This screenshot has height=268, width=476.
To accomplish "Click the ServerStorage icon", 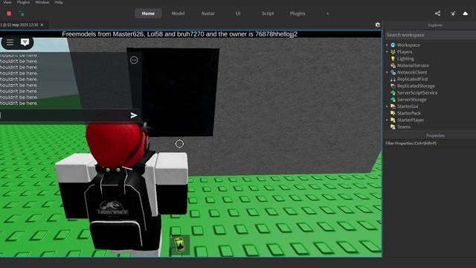I will [x=393, y=100].
